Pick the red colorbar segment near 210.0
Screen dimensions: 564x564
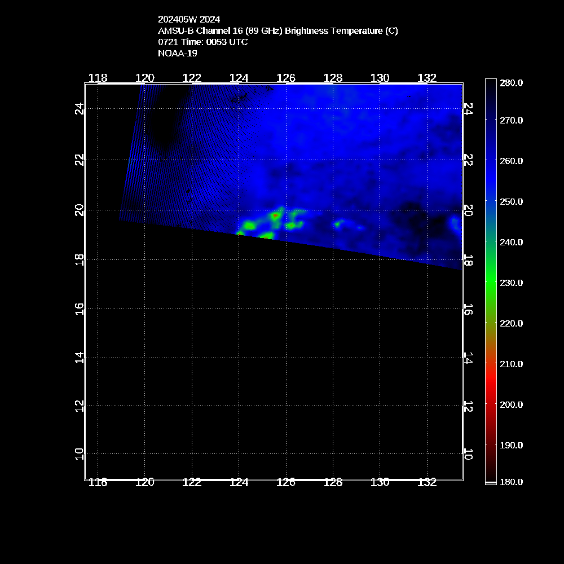(x=491, y=364)
